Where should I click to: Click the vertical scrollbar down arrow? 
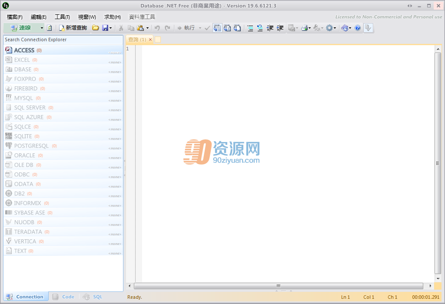(x=438, y=279)
